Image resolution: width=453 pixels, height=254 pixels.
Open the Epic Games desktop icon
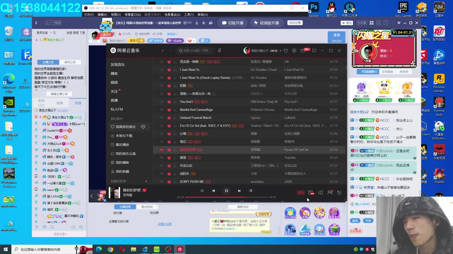pos(403,10)
